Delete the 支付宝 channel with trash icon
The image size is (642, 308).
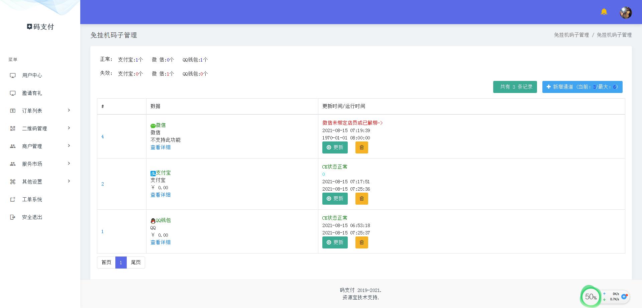[x=361, y=199]
